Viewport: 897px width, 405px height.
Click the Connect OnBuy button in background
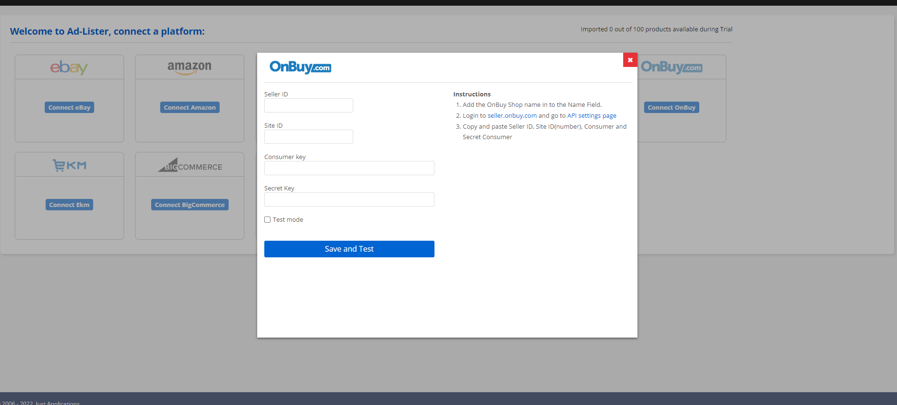[671, 107]
